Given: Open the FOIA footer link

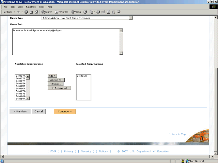Looking at the screenshot, I should [53, 151].
